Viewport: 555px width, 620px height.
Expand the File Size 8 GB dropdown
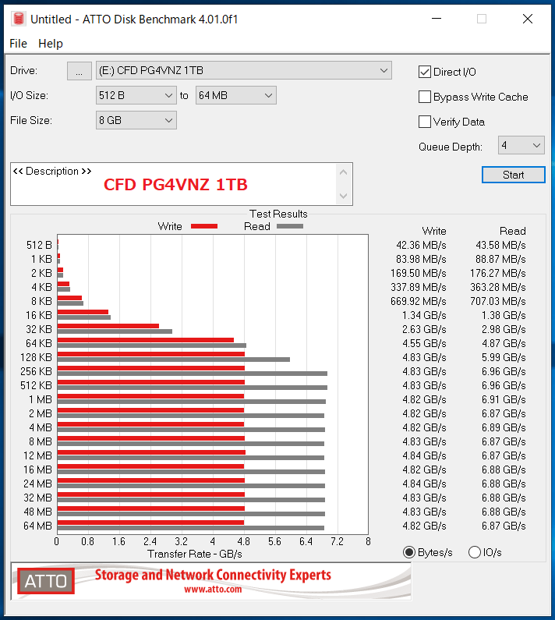(136, 120)
